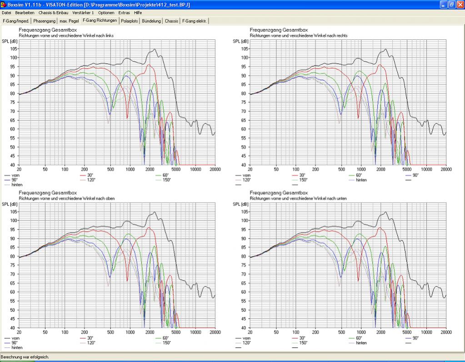Open the Datei menu
The height and width of the screenshot is (362, 465).
click(x=6, y=13)
